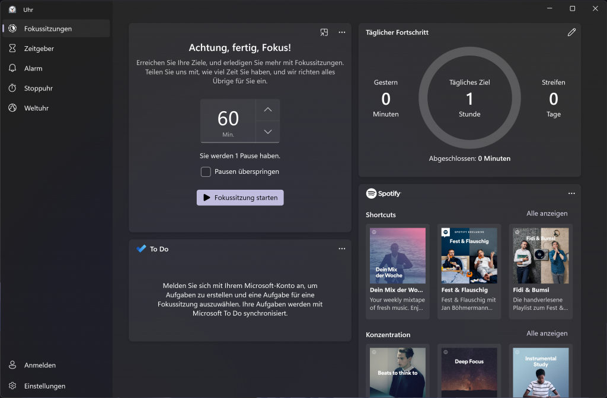Switch to Zeitgeber in the sidebar
This screenshot has width=607, height=398.
point(56,48)
